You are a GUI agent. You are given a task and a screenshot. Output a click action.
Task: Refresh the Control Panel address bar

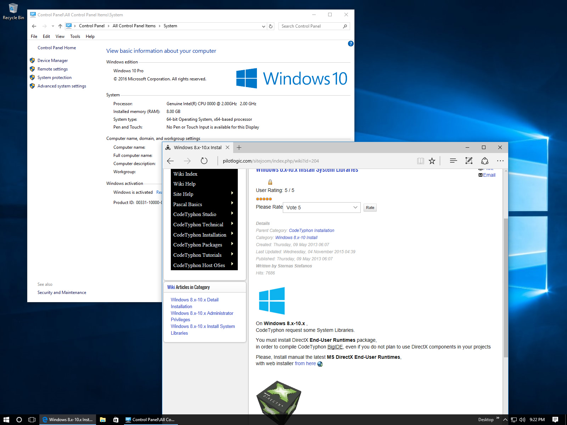coord(271,26)
